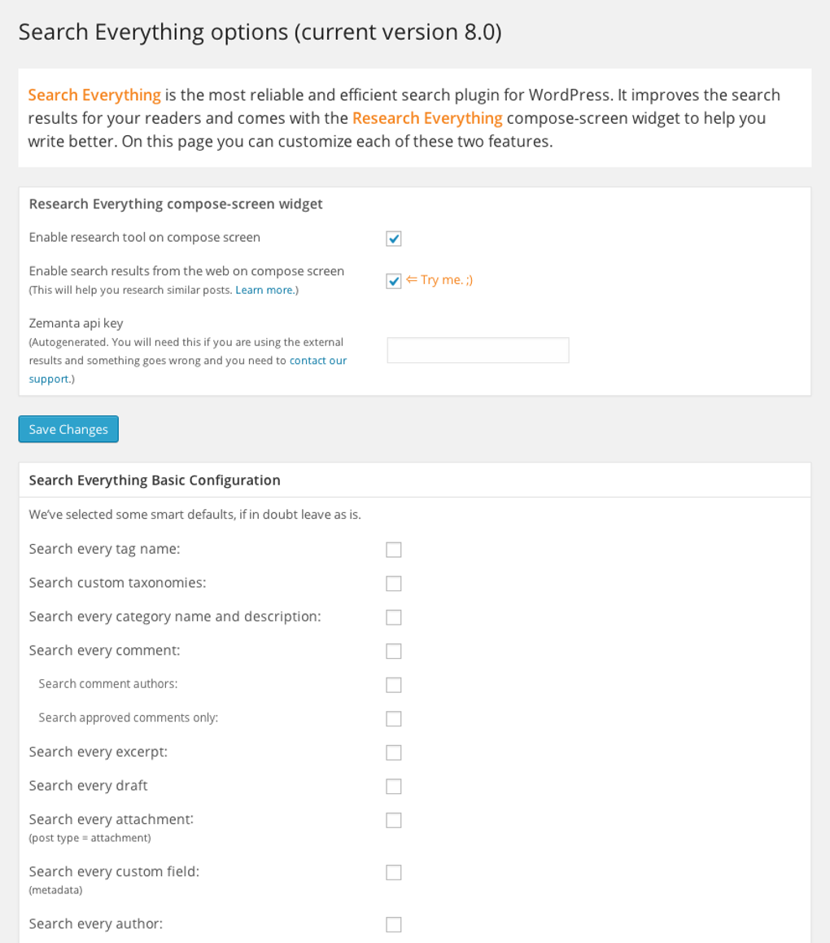Uncheck Enable research tool on compose screen

[394, 239]
